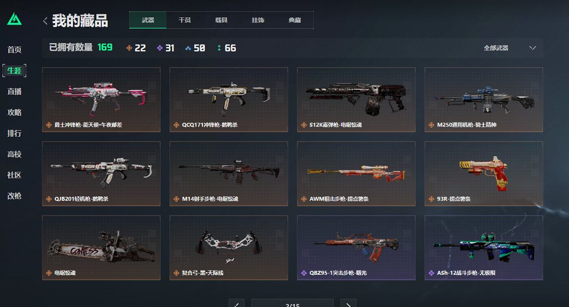Click the orange diamond rarity icon showing 22
Viewport: 569px width, 307px height.
tap(129, 48)
